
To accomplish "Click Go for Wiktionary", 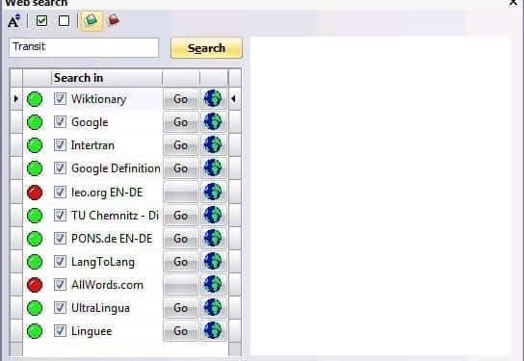I will pyautogui.click(x=180, y=99).
